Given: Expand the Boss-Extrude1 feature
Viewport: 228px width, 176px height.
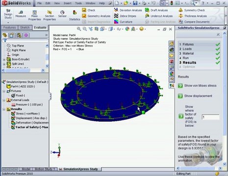Looking at the screenshot, I should coord(4,60).
